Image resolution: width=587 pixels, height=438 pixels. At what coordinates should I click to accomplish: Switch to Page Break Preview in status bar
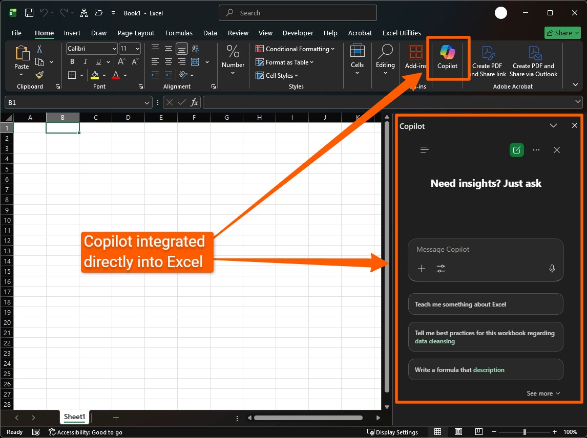click(x=478, y=432)
